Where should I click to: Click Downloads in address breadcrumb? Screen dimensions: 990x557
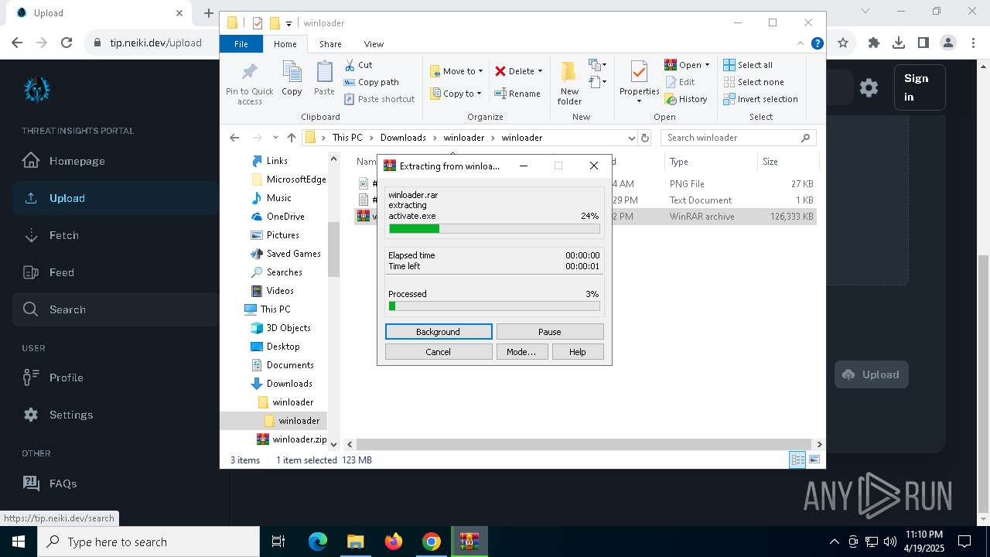pos(403,138)
